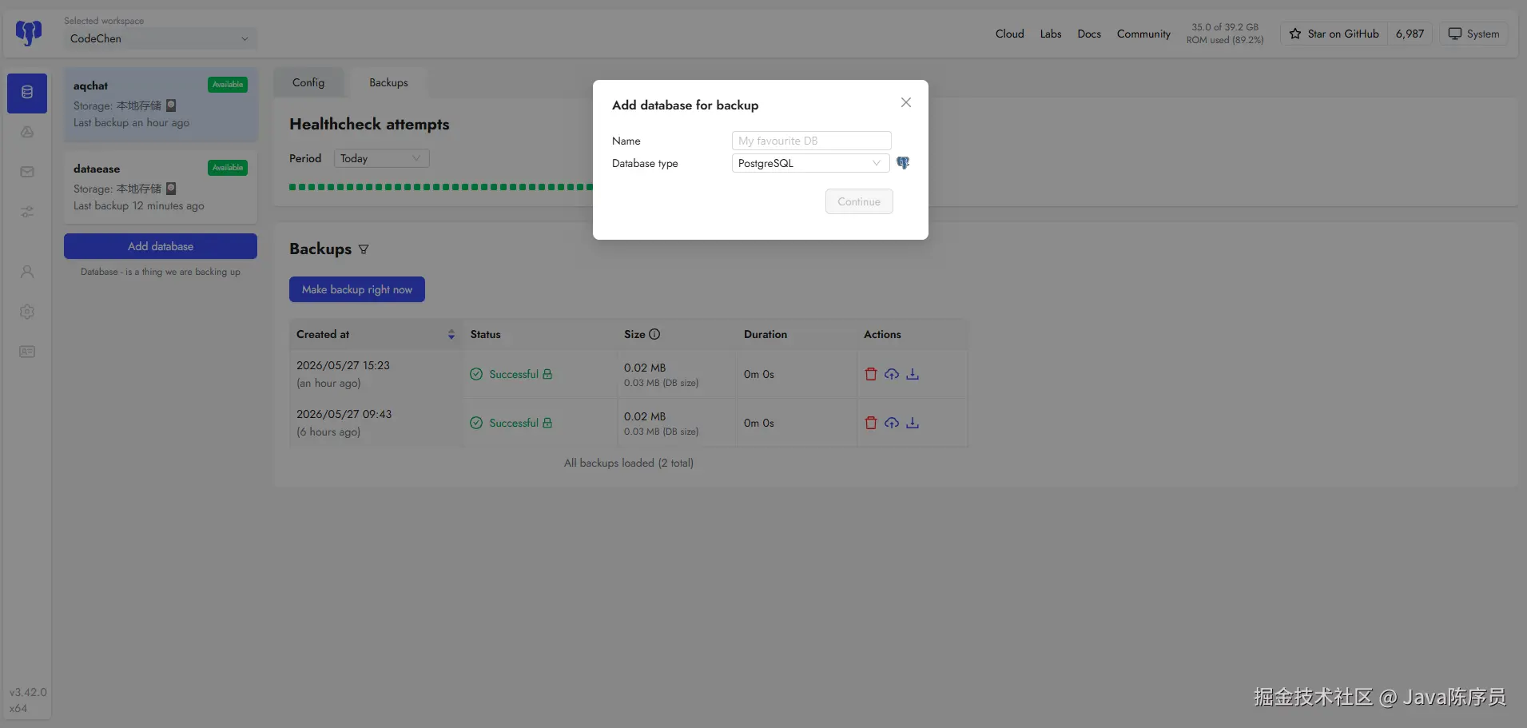
Task: Click the 2026/05/27 09:43 created date
Action: 344,414
